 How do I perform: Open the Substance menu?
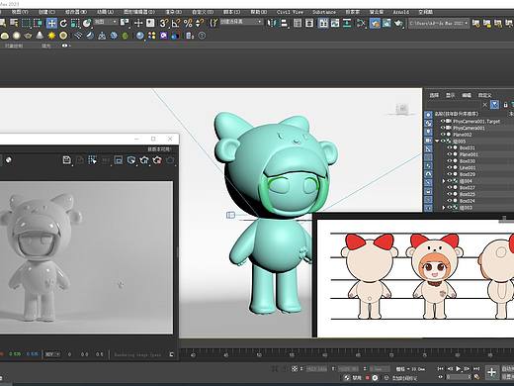pos(324,12)
